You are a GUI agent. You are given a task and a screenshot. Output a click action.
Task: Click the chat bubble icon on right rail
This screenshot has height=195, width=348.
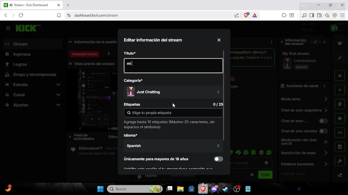pos(340,118)
